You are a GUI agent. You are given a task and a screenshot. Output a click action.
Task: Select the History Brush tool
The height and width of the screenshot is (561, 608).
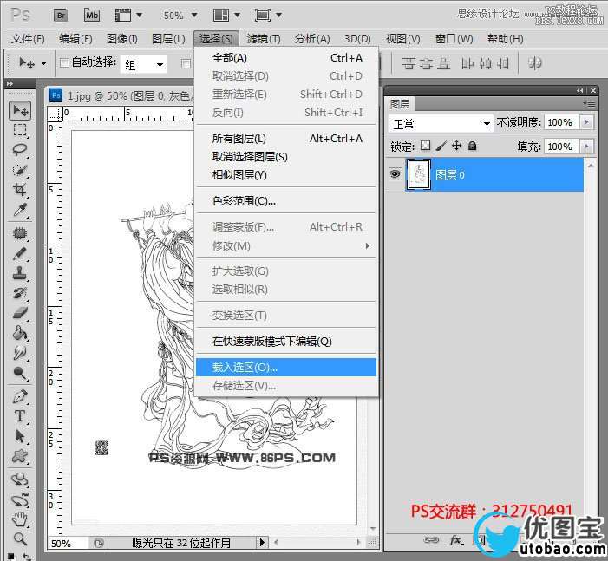pos(20,293)
